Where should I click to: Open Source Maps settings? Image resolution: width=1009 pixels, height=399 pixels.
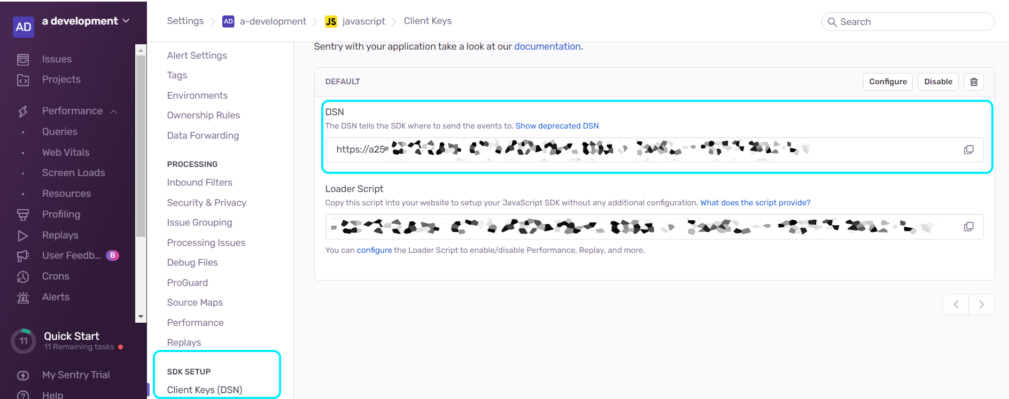click(x=195, y=302)
